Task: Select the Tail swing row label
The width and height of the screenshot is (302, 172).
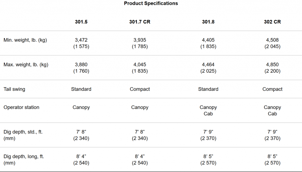Action: point(14,89)
